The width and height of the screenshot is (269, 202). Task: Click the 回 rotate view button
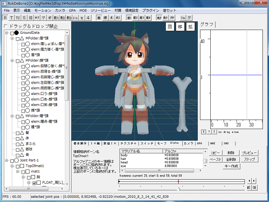[x=170, y=27]
